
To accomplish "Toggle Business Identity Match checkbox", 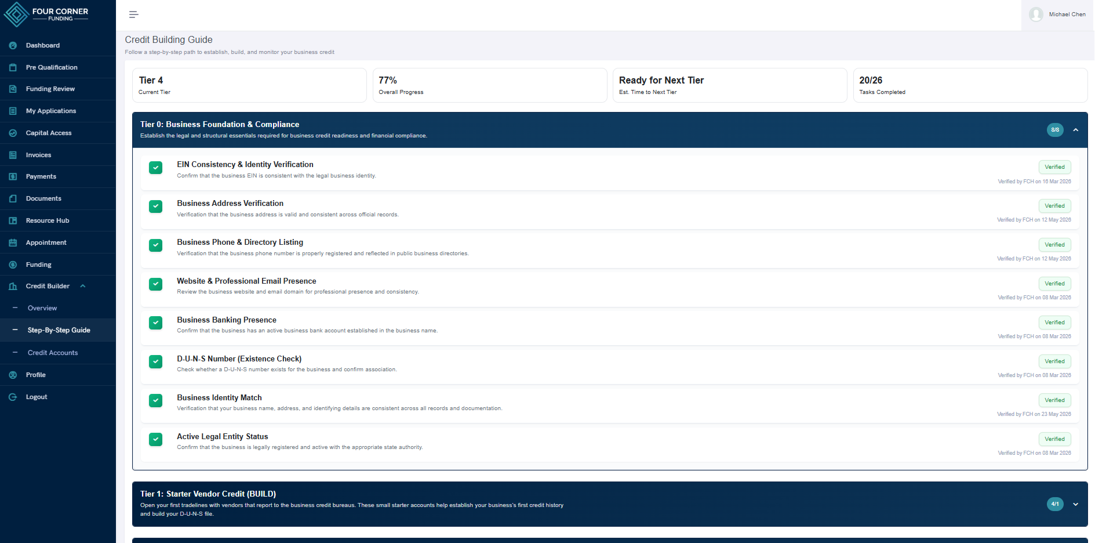I will pyautogui.click(x=155, y=401).
